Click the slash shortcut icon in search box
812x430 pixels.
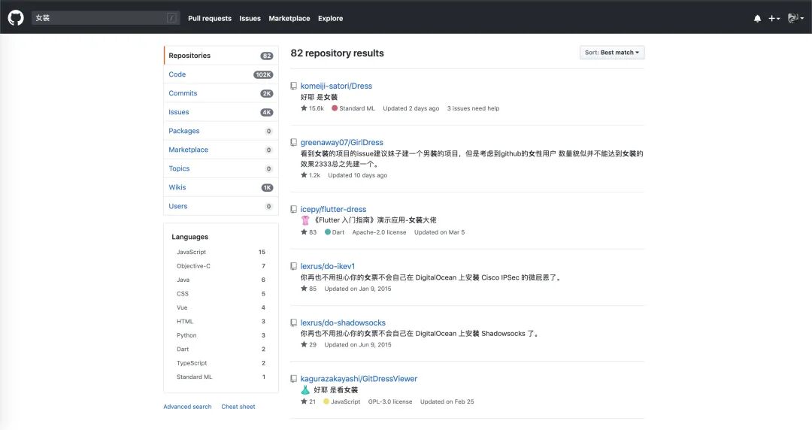coord(171,18)
